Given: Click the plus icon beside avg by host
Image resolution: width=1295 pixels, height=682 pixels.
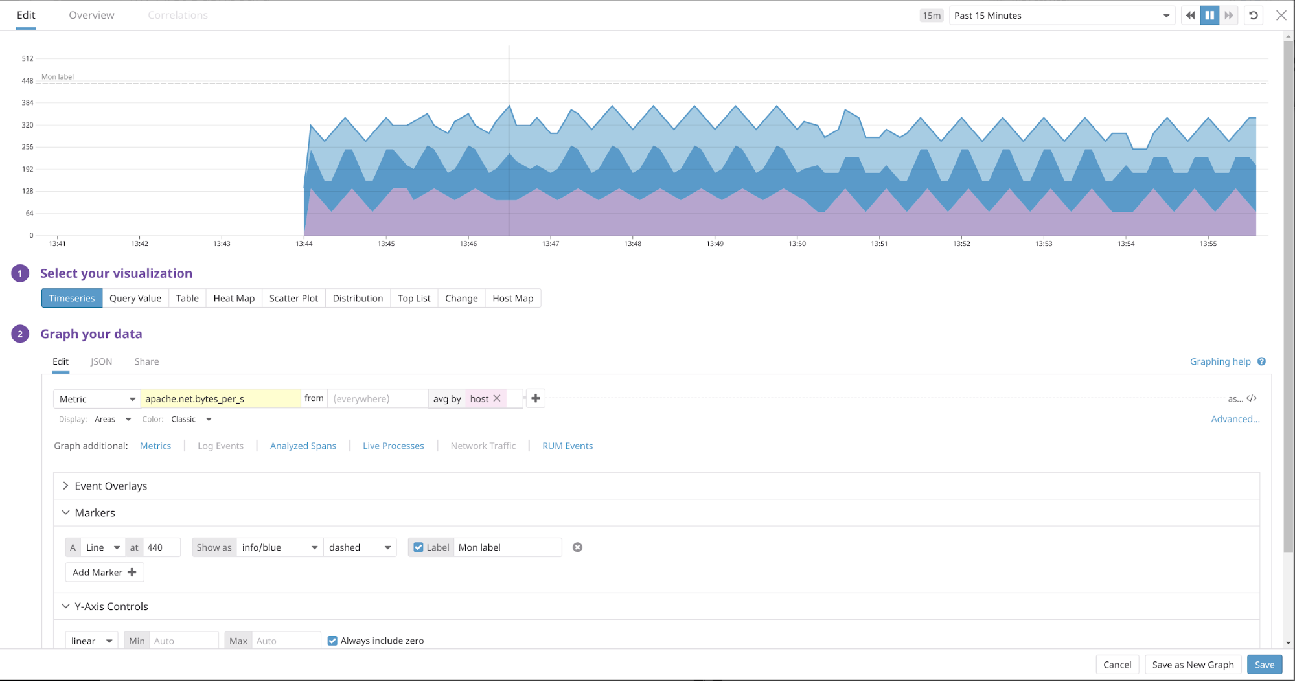Looking at the screenshot, I should [x=536, y=398].
